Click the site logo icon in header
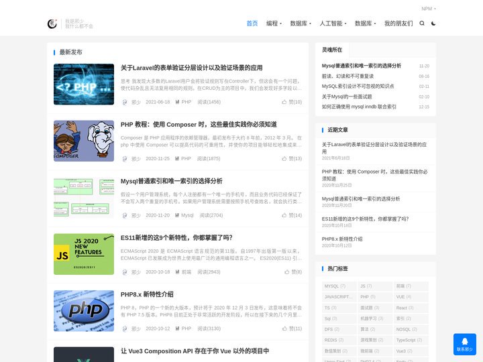Screen dimensions: 483x362 (x=52, y=23)
